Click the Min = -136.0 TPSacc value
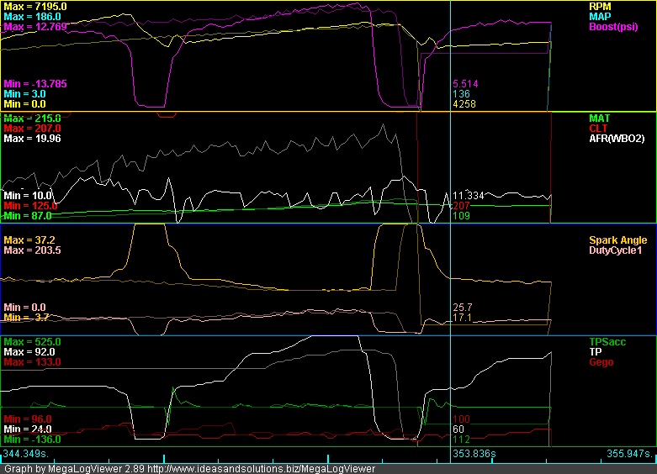 coord(32,440)
